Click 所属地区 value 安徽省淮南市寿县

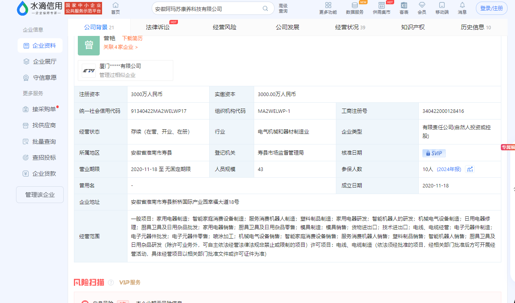coord(151,153)
